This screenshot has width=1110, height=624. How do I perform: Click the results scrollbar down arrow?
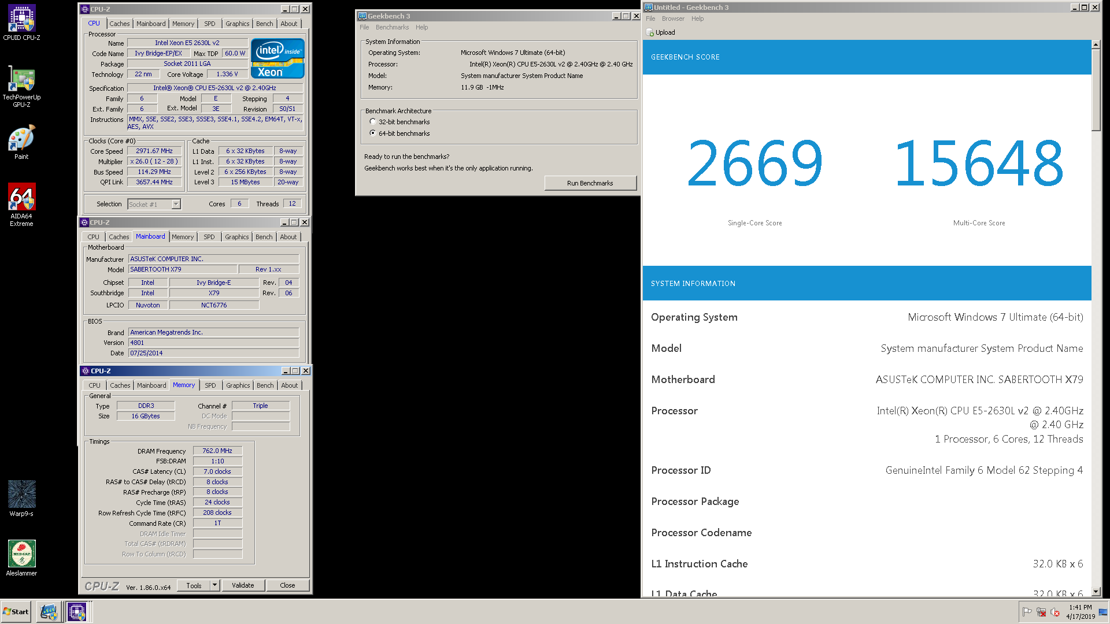point(1096,592)
